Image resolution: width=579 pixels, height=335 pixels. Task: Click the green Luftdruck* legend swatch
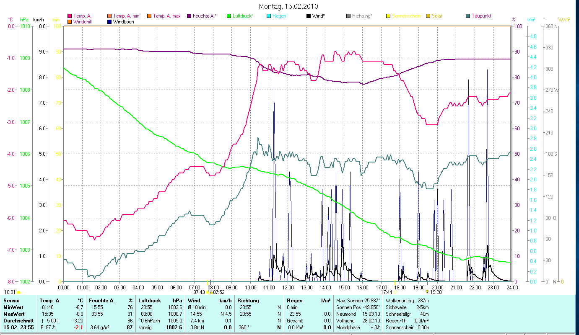(x=229, y=16)
